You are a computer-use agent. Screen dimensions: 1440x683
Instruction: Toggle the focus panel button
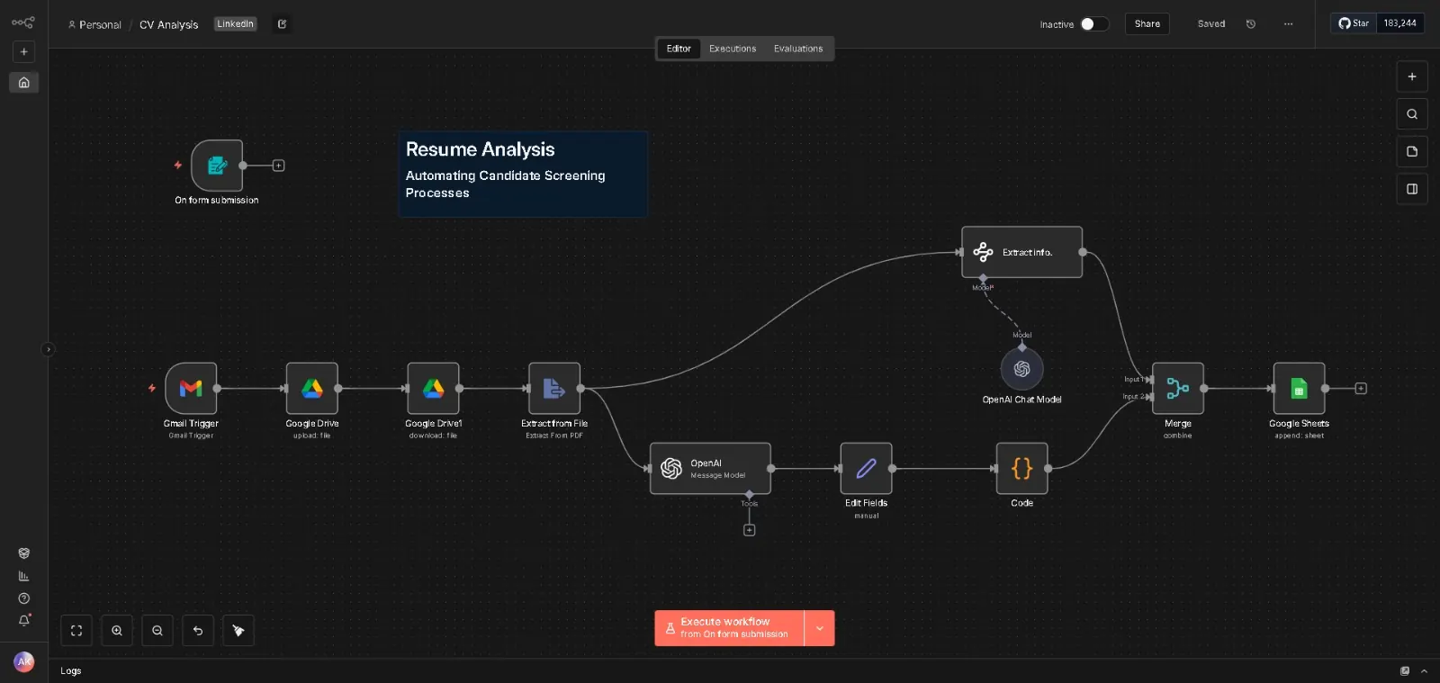[x=1412, y=189]
